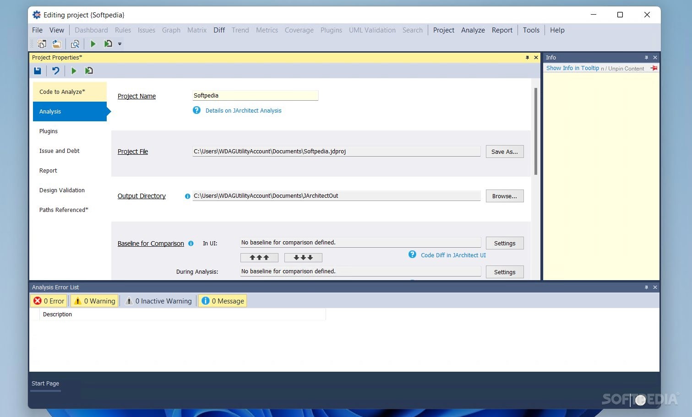Select the Code to Analyze section
This screenshot has height=417, width=692.
tap(70, 92)
